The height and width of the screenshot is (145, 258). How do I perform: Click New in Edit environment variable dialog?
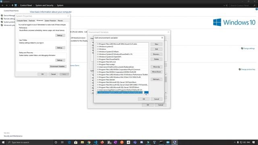pyautogui.click(x=156, y=44)
